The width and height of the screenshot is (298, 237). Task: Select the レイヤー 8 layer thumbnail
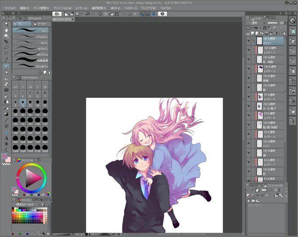click(260, 69)
